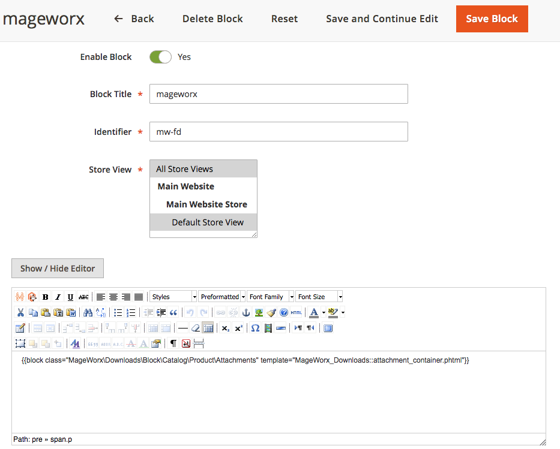Insert a new table
560x449 pixels.
pos(20,328)
